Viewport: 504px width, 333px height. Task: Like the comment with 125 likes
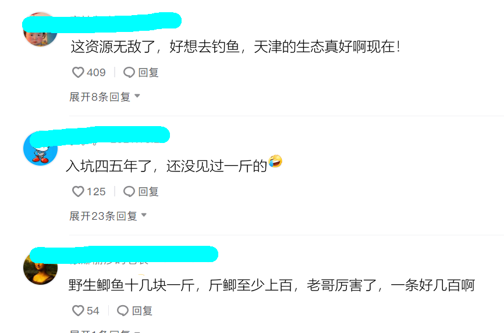(x=78, y=191)
